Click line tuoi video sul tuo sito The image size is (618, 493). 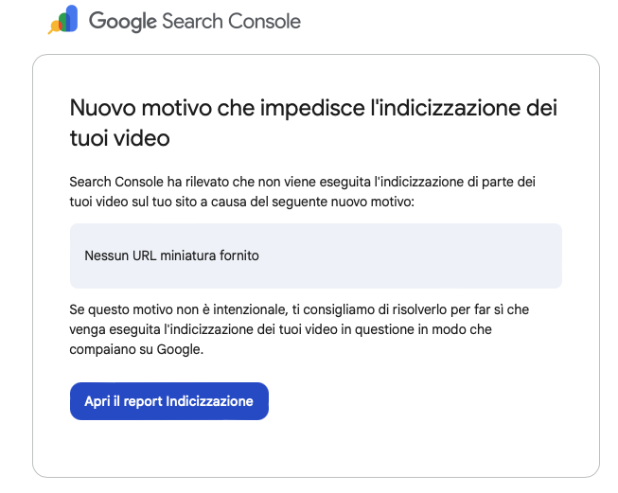[241, 202]
